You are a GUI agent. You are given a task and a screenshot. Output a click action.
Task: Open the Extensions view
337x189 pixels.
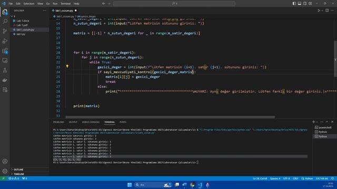5,51
